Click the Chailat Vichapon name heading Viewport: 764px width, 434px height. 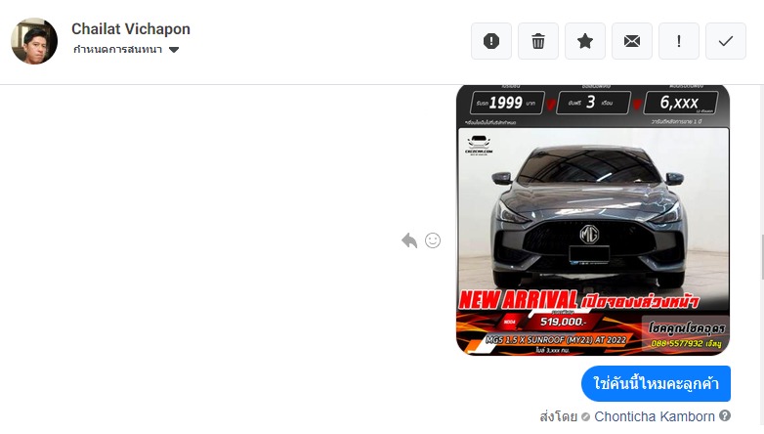point(131,28)
